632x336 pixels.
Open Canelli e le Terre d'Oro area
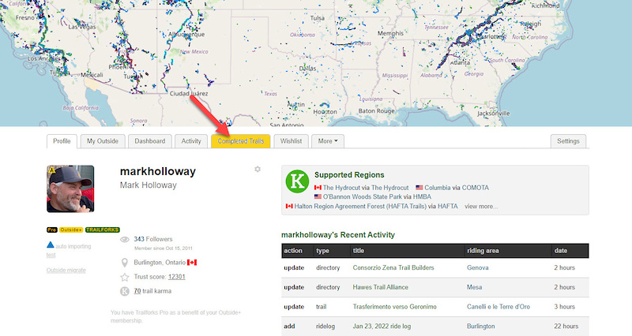(498, 307)
